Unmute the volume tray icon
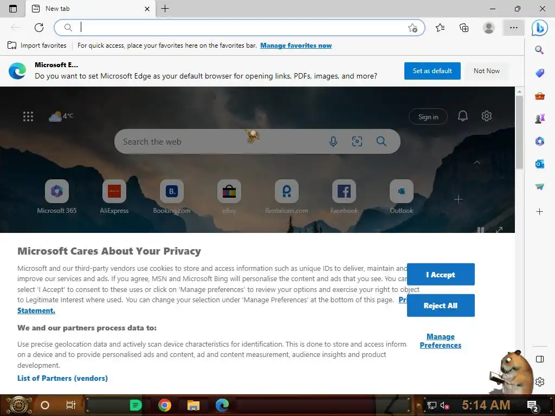555x416 pixels. click(444, 405)
